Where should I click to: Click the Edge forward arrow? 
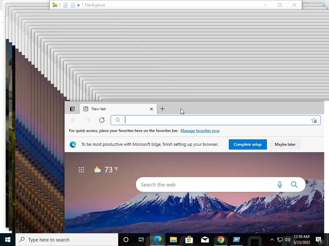[x=88, y=120]
